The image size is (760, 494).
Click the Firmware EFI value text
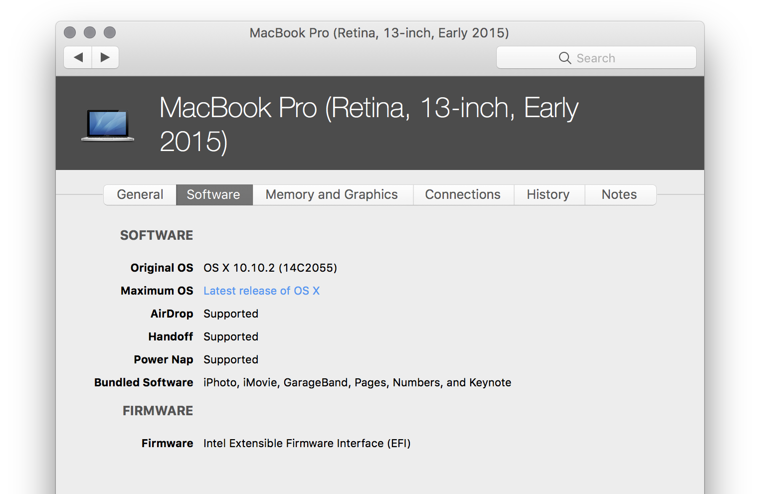307,443
